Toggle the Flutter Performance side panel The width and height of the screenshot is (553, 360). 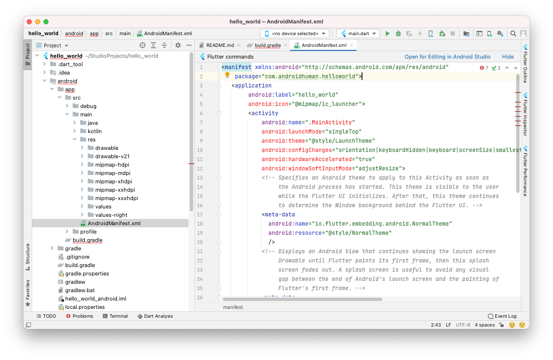coord(525,171)
